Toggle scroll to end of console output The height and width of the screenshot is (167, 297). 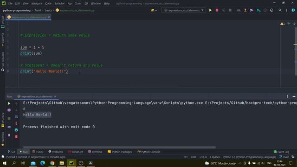[16, 123]
